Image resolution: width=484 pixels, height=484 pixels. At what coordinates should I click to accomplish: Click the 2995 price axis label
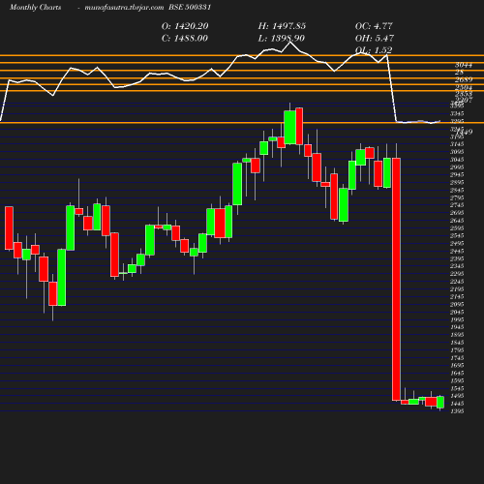[457, 167]
